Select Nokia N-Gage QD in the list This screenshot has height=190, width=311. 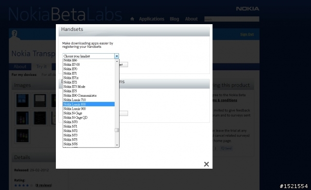pyautogui.click(x=88, y=117)
